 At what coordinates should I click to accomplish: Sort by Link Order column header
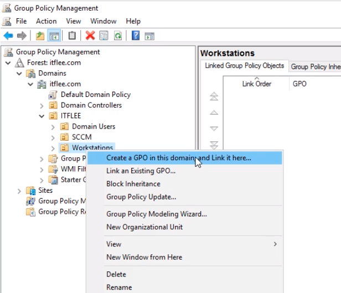(257, 84)
